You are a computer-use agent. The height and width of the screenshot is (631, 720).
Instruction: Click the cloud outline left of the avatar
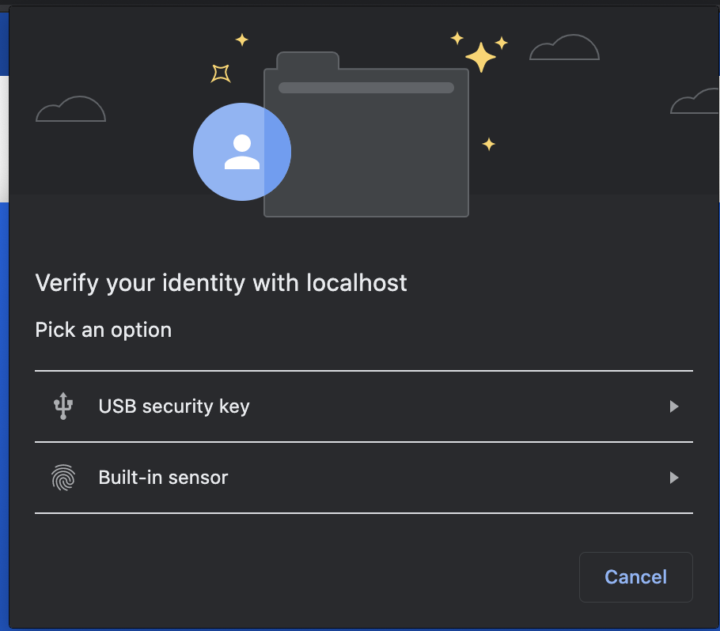pyautogui.click(x=70, y=110)
